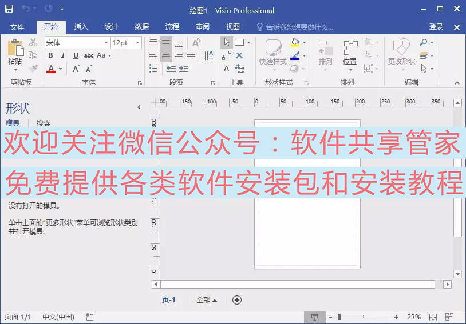The width and height of the screenshot is (466, 324).
Task: Apply yellow fill color bucket
Action: tap(295, 42)
